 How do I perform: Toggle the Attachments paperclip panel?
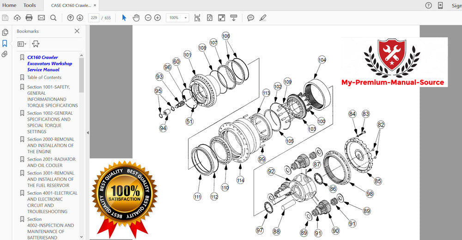5,54
